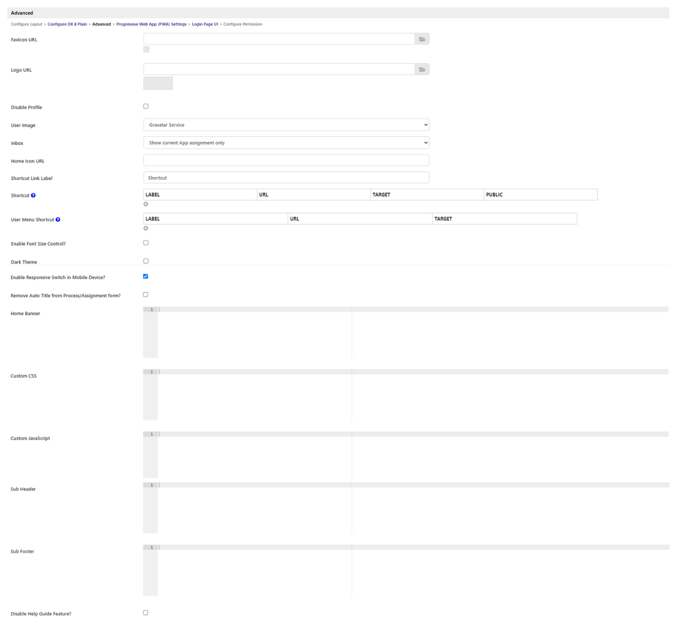
Task: Open Progressive Web App (PWA) Settings
Action: [x=151, y=24]
